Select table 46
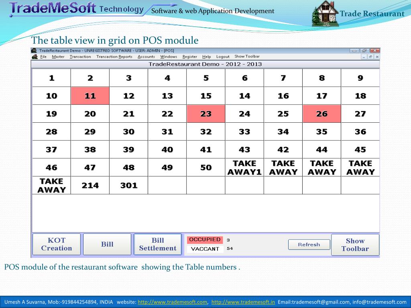The height and width of the screenshot is (308, 411). coord(51,167)
